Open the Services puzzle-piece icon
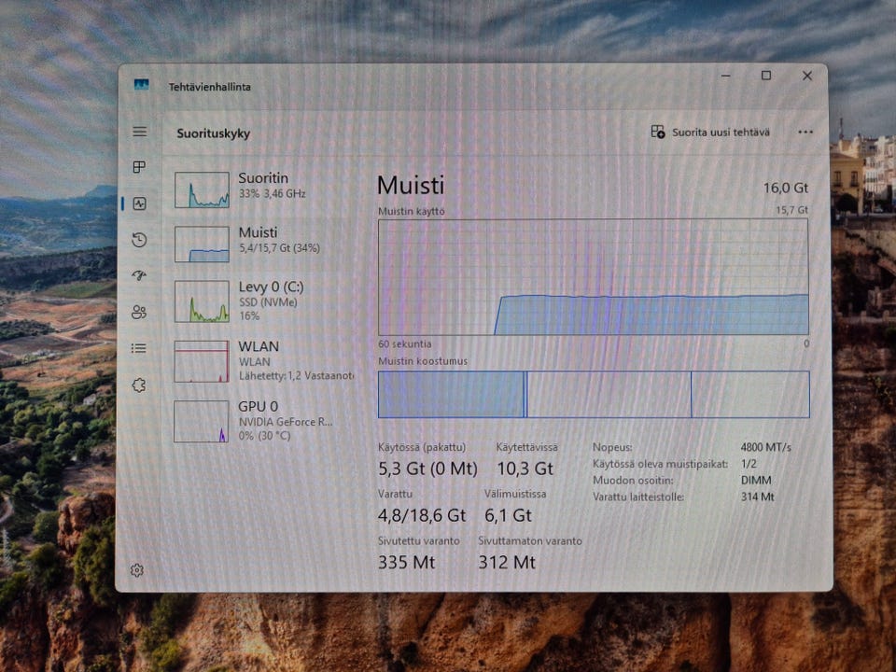This screenshot has width=896, height=672. tap(139, 385)
